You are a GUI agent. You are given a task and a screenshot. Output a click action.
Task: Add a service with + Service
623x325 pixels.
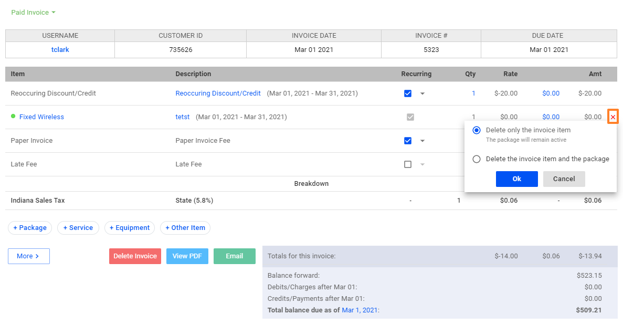[x=78, y=228]
